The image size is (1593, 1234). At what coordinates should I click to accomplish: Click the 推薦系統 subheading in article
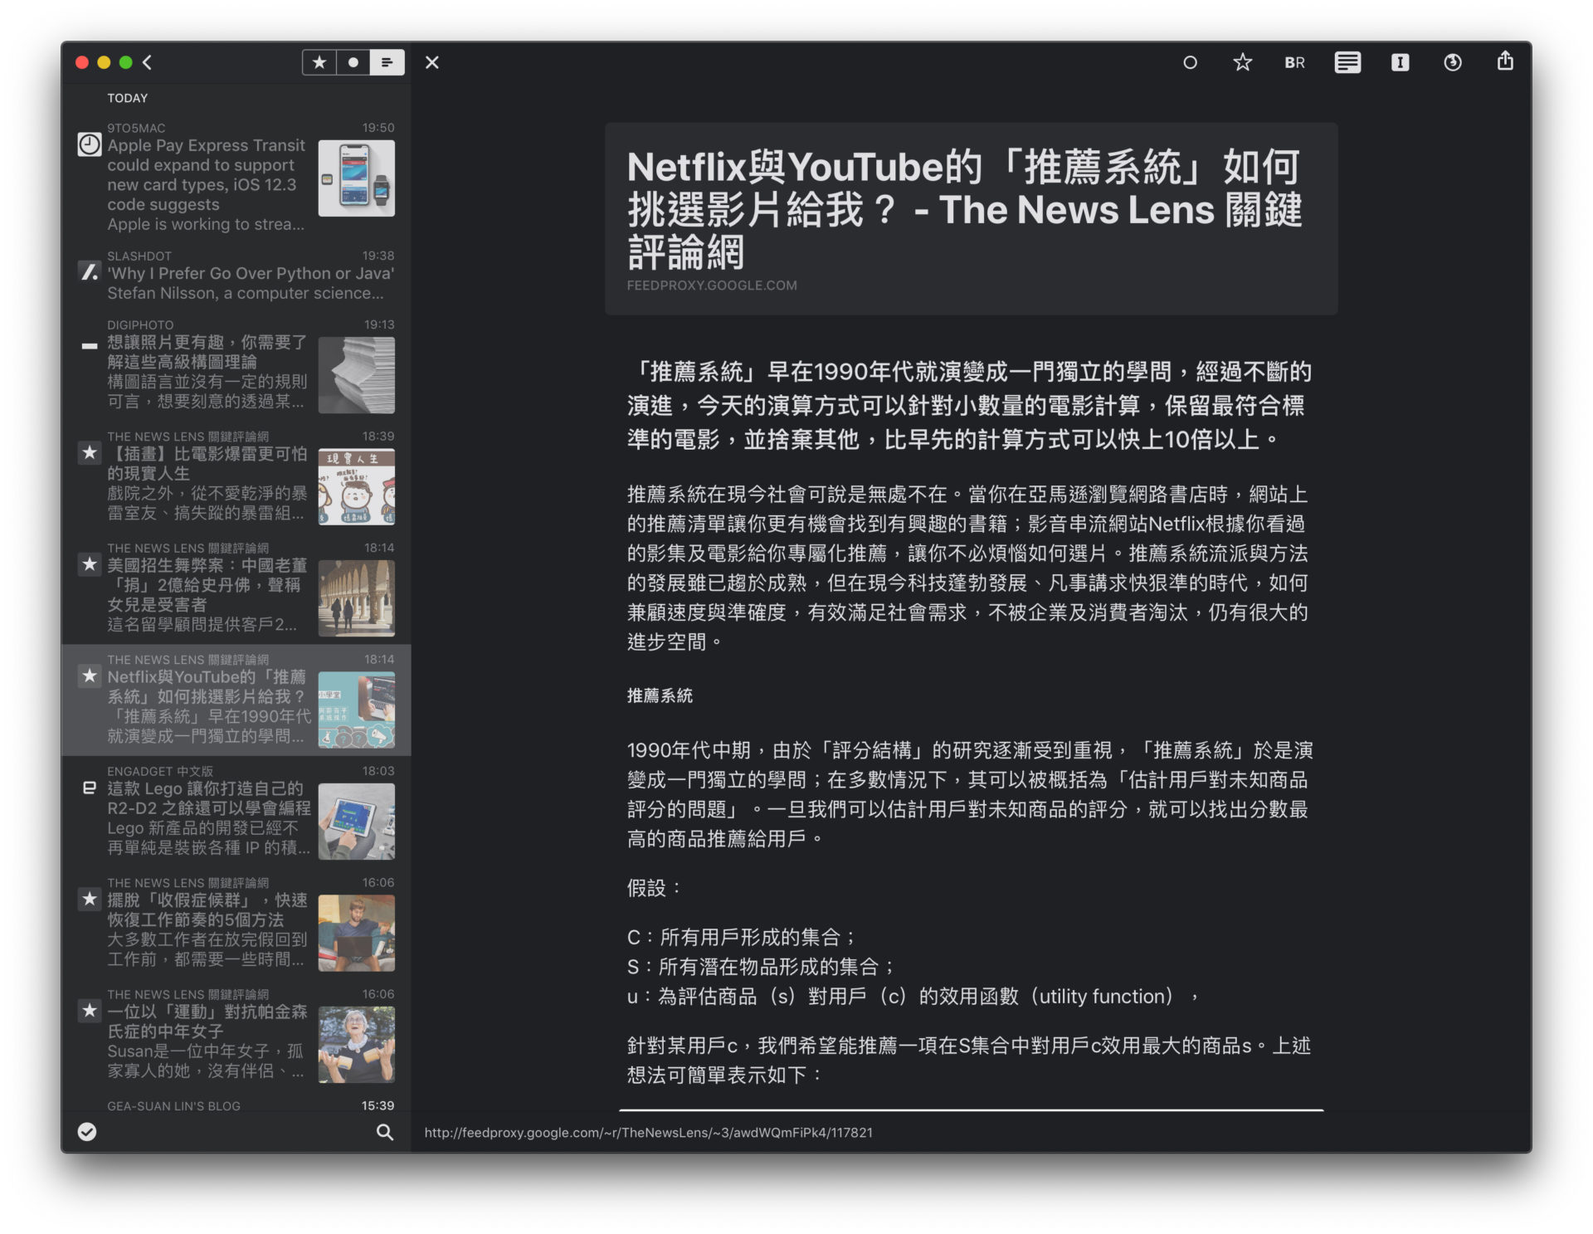click(x=660, y=695)
